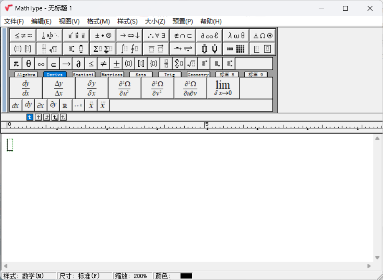Insert the not-equal sign from small bar
Screen dimensions: 383x280
104,64
